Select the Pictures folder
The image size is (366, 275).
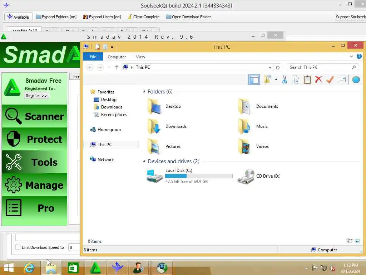click(164, 146)
